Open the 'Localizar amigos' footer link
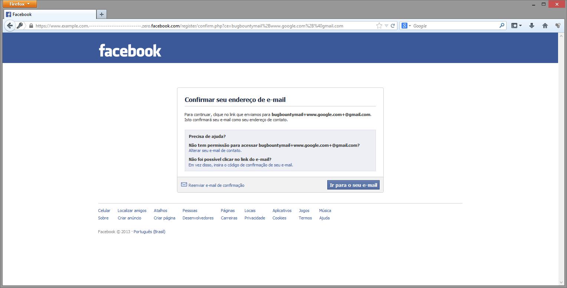 click(x=132, y=211)
